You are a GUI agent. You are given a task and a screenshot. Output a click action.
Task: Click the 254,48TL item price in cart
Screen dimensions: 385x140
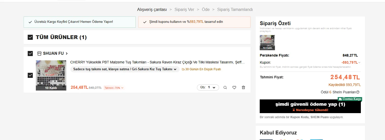(79, 87)
